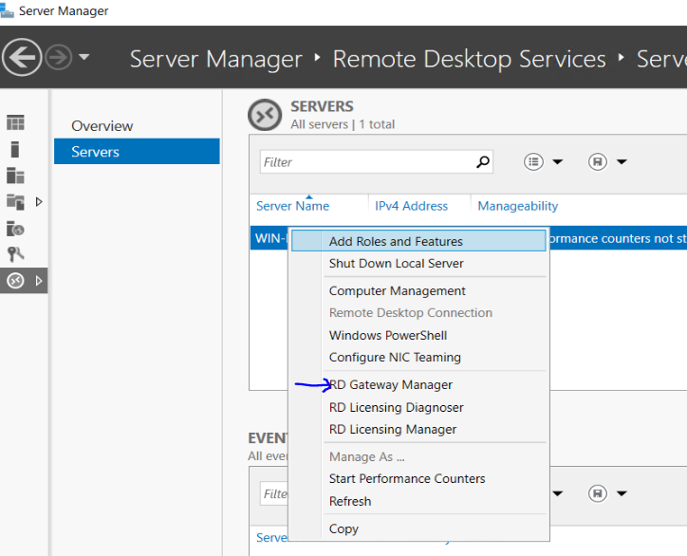Expand the Servers list criteria dropdown arrow
The width and height of the screenshot is (687, 556).
(557, 162)
